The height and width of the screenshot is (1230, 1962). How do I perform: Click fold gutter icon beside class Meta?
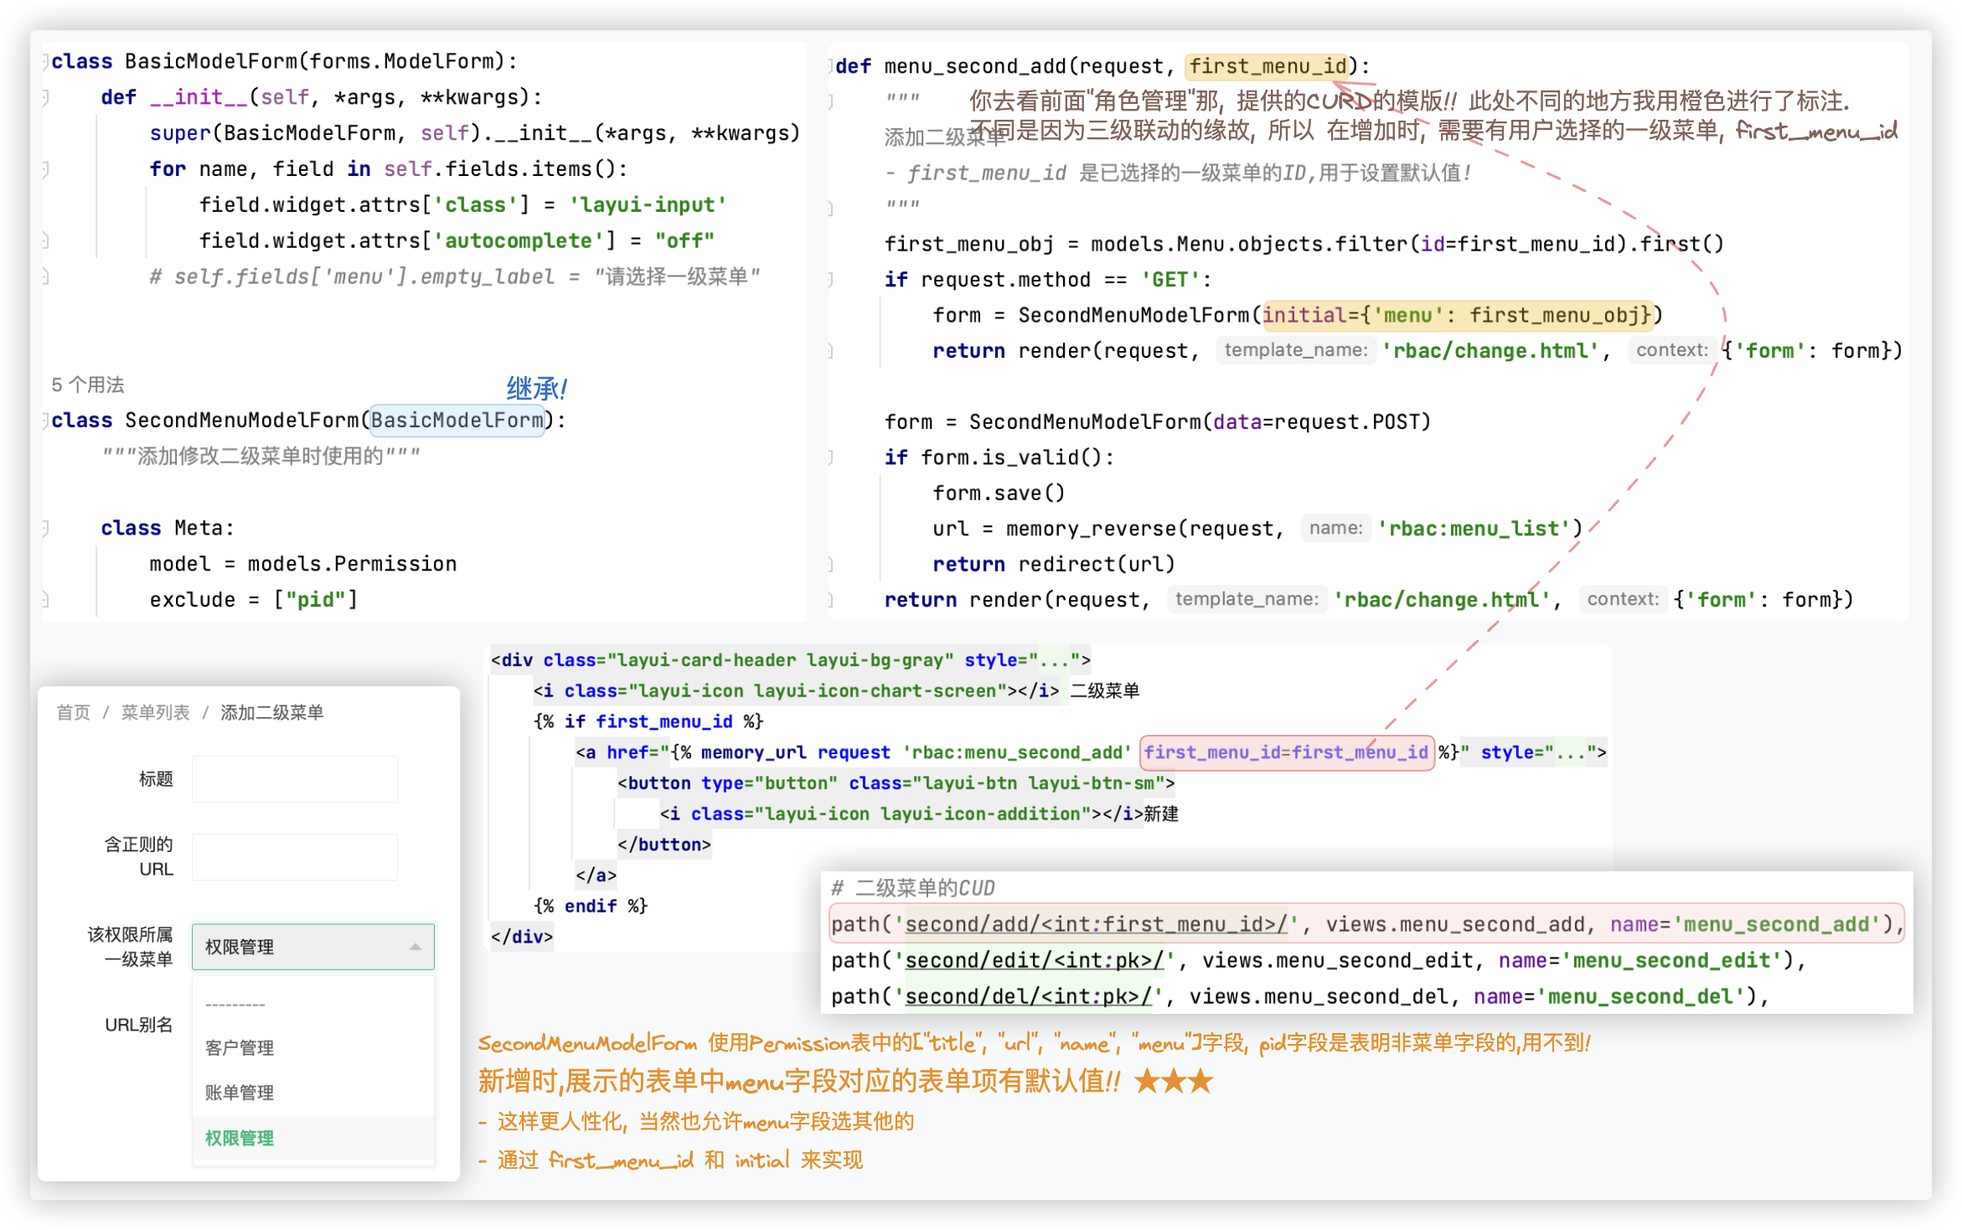(x=45, y=529)
